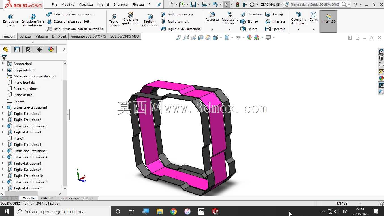The height and width of the screenshot is (216, 384).
Task: Open the Visualizza menu
Action: (86, 5)
